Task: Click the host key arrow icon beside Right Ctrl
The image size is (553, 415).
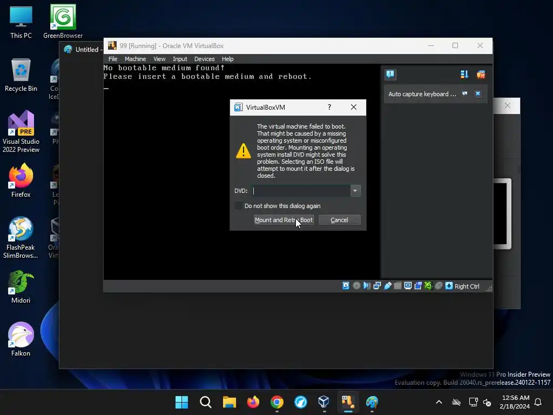Action: pyautogui.click(x=449, y=286)
